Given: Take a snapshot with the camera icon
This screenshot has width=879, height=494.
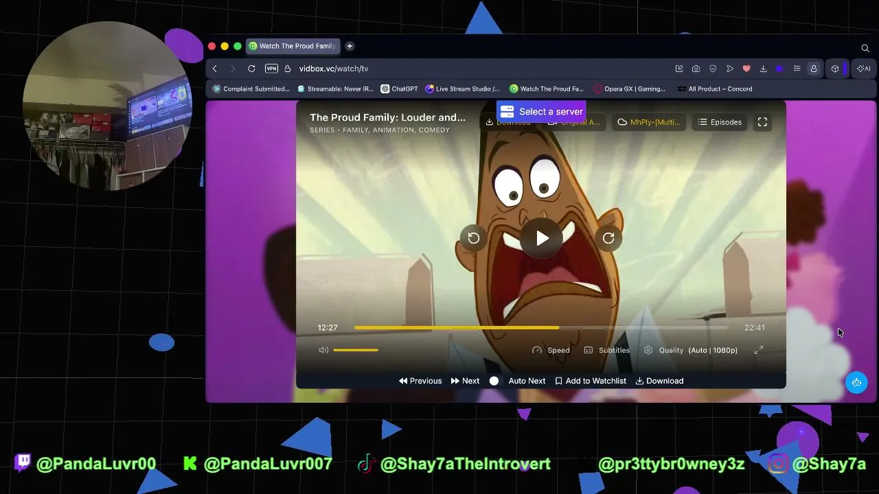Looking at the screenshot, I should 696,69.
